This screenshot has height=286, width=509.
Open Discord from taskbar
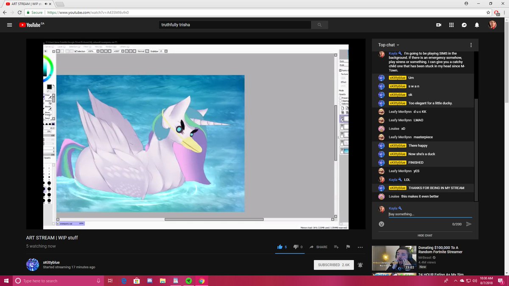(x=150, y=280)
